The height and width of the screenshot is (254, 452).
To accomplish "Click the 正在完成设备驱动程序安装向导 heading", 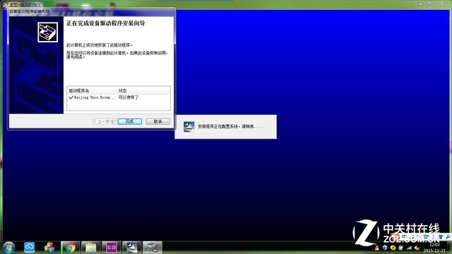I will pyautogui.click(x=106, y=23).
